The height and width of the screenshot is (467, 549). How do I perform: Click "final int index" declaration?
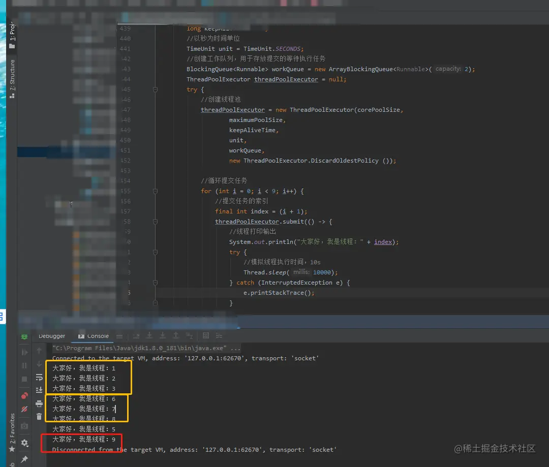[x=241, y=211]
